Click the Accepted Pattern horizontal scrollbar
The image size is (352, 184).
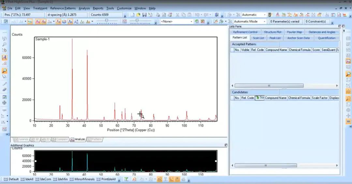coord(269,86)
